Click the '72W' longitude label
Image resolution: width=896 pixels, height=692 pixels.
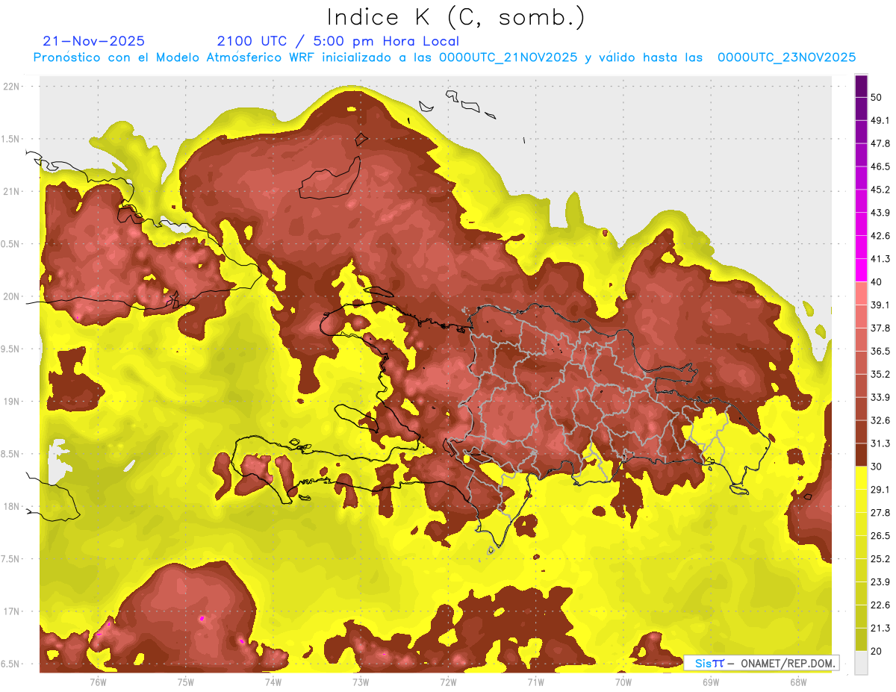pos(448,682)
